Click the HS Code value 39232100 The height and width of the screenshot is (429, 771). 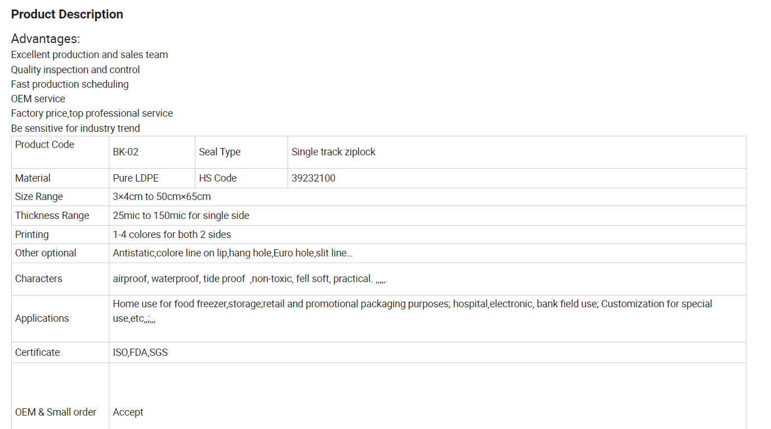point(313,178)
